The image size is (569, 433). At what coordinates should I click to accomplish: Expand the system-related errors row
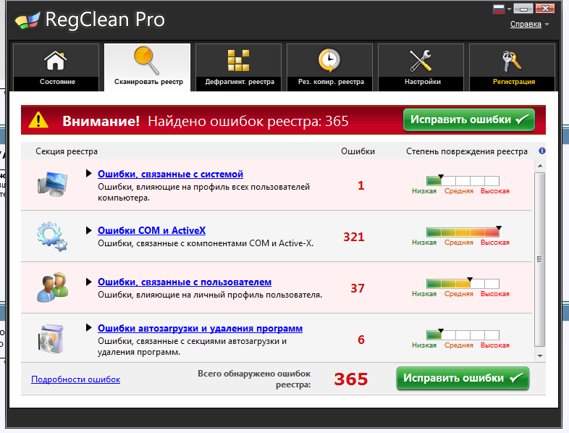pos(88,174)
